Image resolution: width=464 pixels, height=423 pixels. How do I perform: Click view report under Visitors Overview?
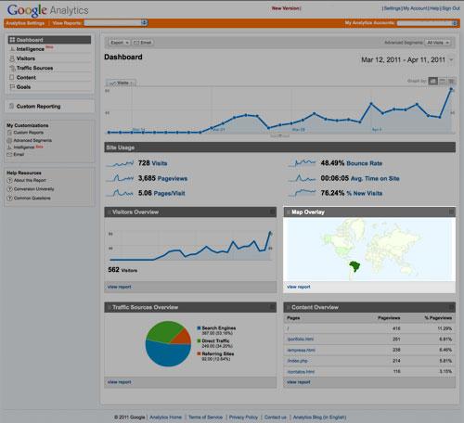point(119,287)
